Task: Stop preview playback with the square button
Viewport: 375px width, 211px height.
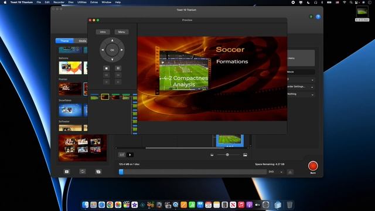Action: point(107,68)
